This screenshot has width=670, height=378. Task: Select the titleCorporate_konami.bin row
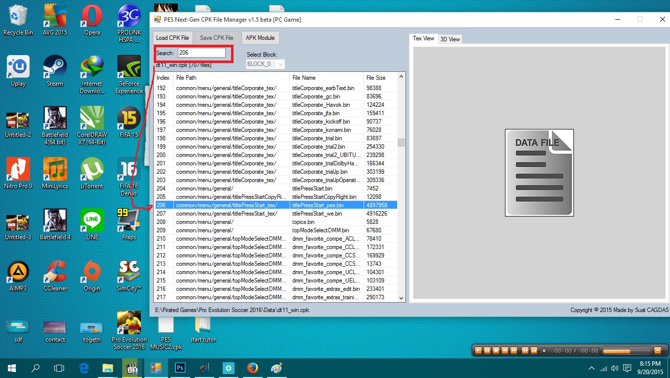pyautogui.click(x=276, y=130)
